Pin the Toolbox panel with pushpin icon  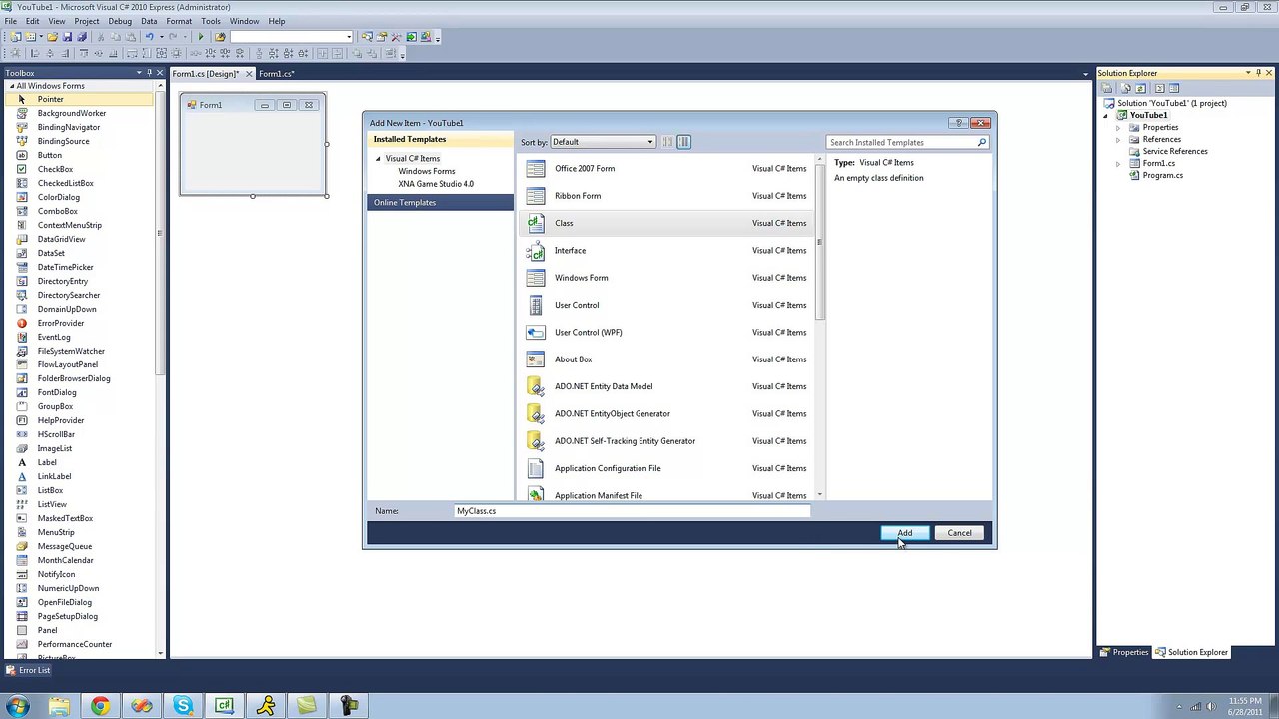point(149,73)
